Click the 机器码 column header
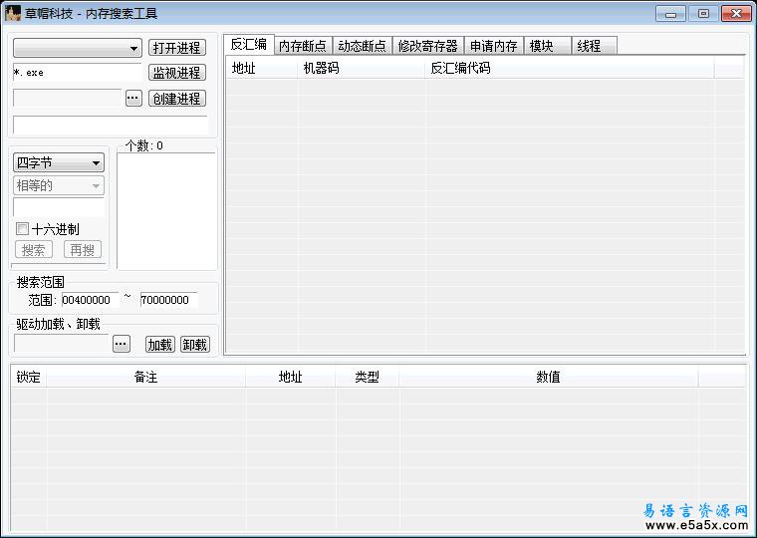Image resolution: width=757 pixels, height=538 pixels. [x=362, y=68]
